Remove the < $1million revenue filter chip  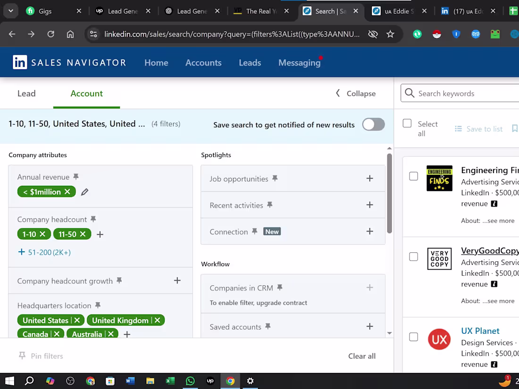[x=67, y=192]
